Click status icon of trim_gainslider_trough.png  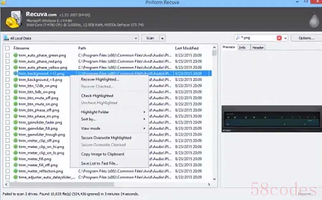[15, 134]
